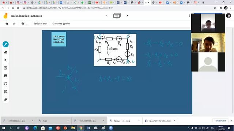This screenshot has height=131, width=234.
Task: Add a sticky note with the note tool
Action: coord(5,68)
